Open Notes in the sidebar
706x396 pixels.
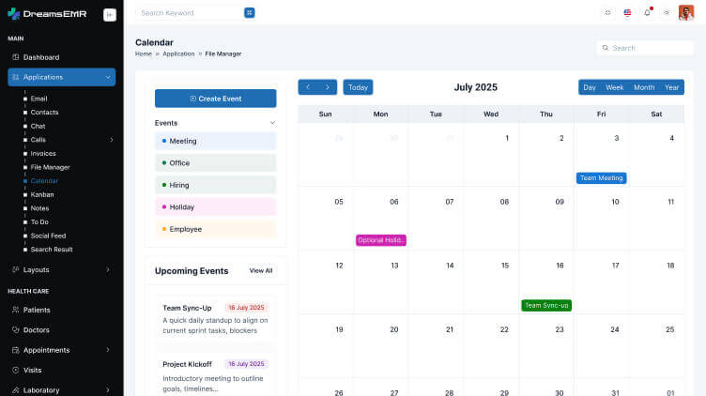click(x=39, y=208)
